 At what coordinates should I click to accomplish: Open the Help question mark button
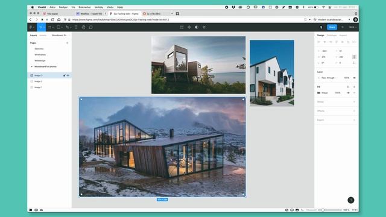pos(351,200)
